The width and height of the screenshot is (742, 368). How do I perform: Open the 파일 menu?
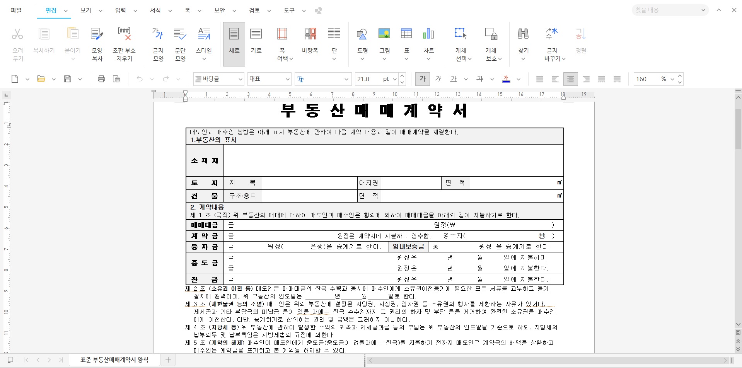16,10
